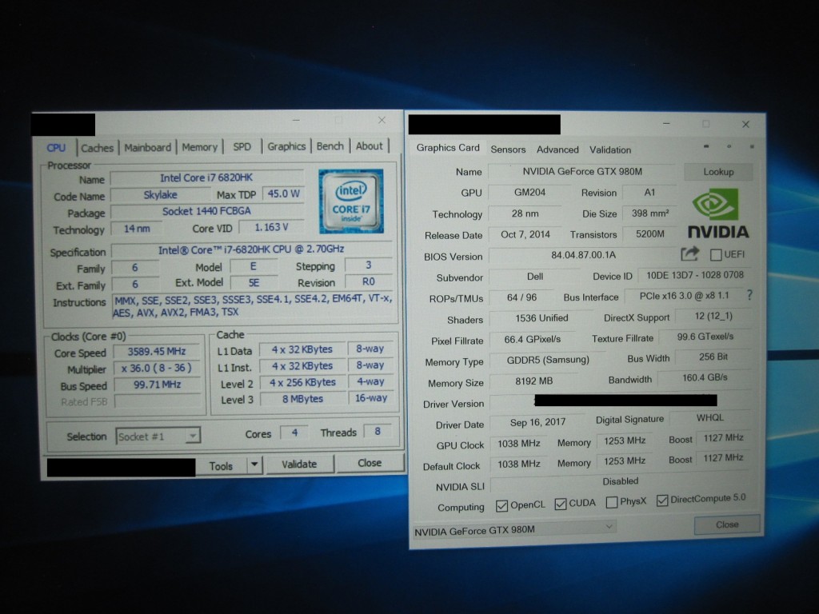Click the GPU value GM204
819x614 pixels.
click(x=529, y=192)
